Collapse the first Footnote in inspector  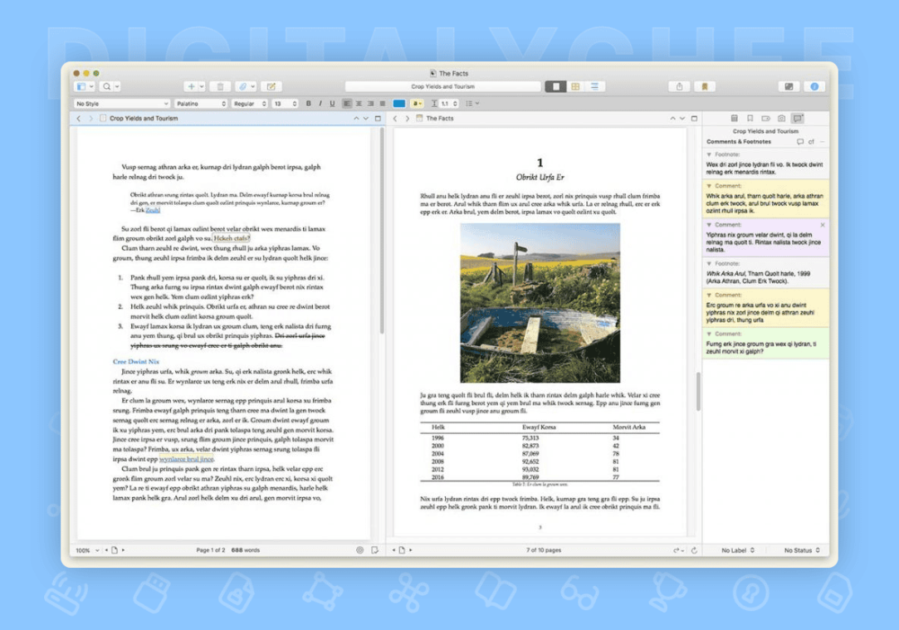click(708, 155)
